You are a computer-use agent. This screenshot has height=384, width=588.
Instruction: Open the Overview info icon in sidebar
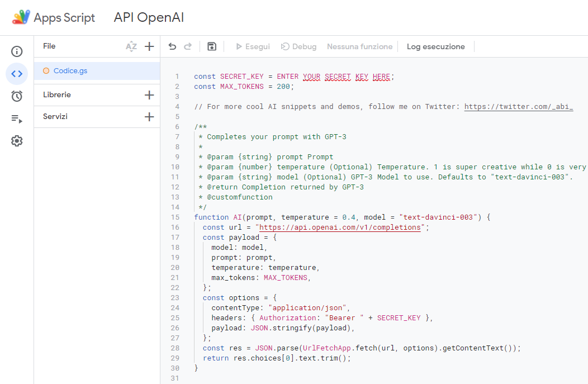17,51
